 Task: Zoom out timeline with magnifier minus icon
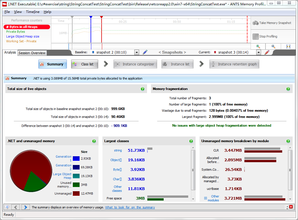[273, 46]
